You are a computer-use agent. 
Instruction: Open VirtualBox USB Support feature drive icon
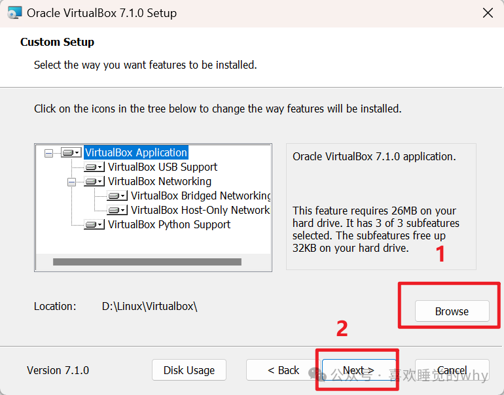click(94, 167)
